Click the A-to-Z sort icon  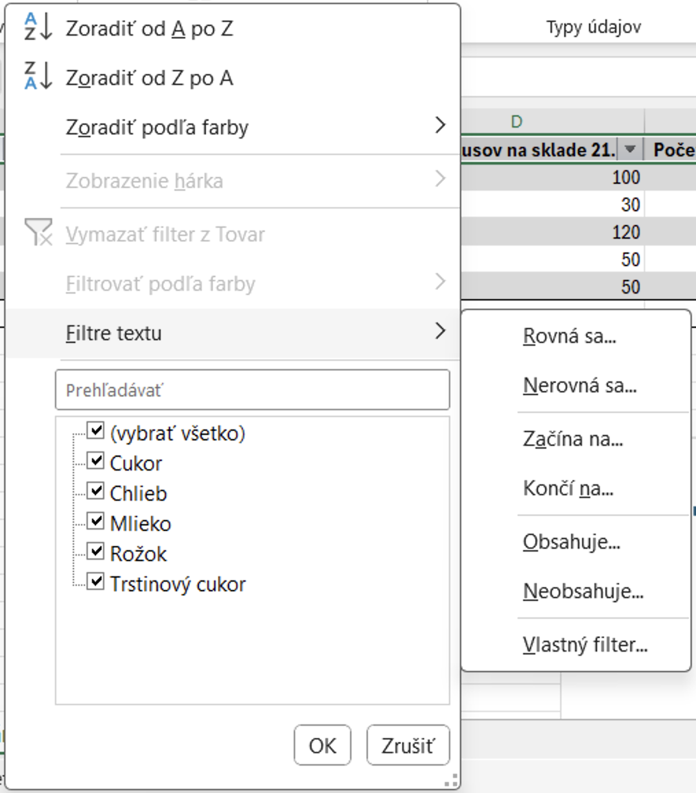(x=38, y=27)
